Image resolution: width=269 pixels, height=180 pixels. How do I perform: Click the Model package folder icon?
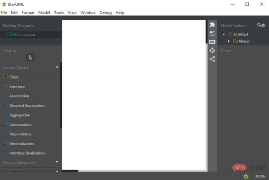click(x=235, y=41)
